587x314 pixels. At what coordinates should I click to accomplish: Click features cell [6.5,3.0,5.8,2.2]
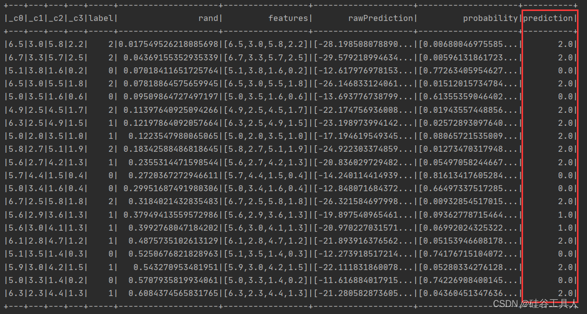pos(266,44)
